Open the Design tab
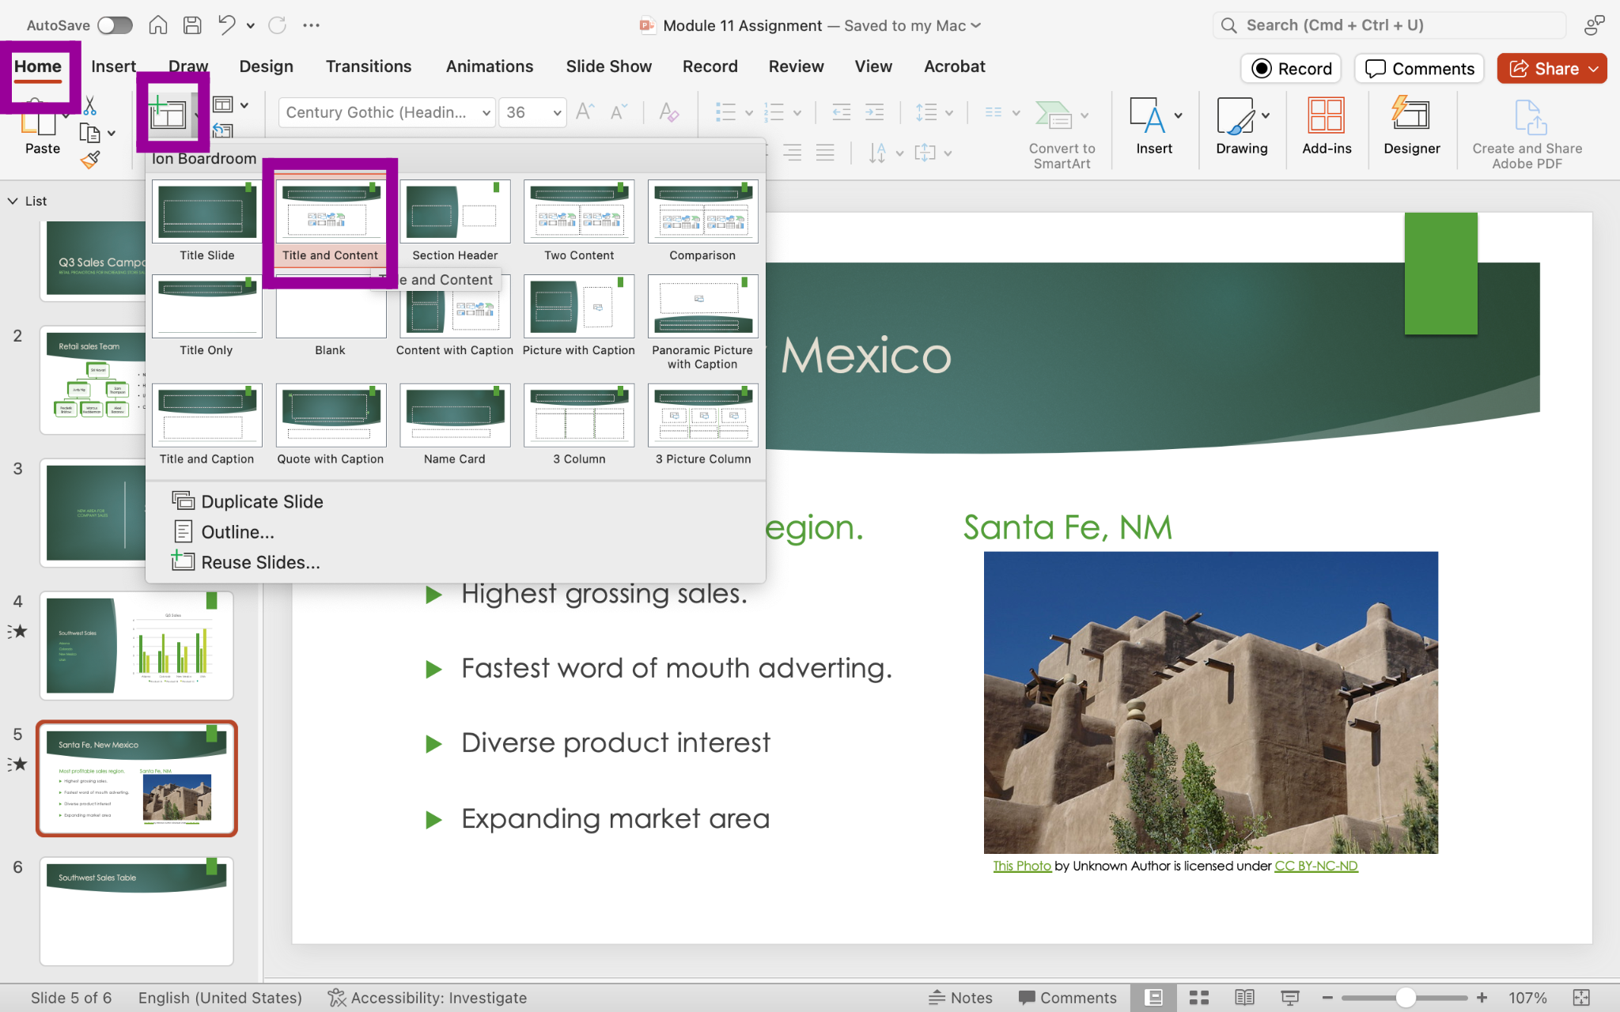Viewport: 1620px width, 1012px height. 266,66
